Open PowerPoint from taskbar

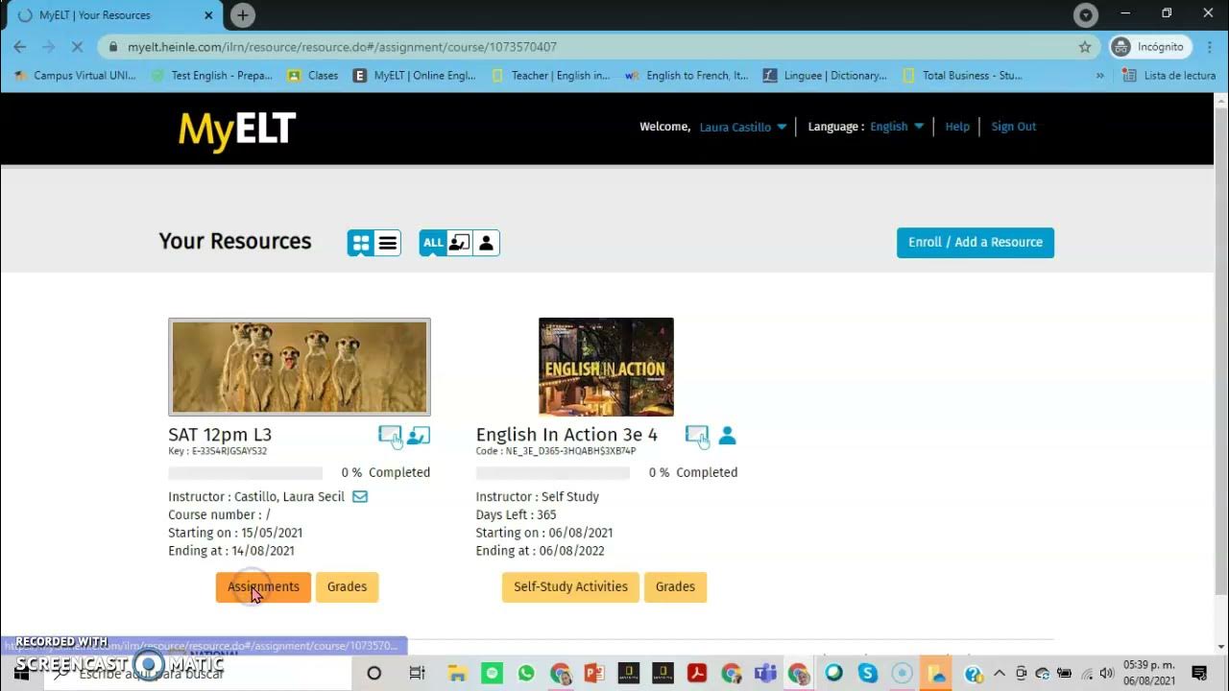point(594,673)
